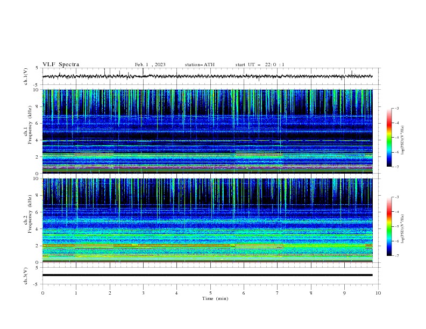Click the "-4" tick on ch.2 colorbar

pos(396,212)
